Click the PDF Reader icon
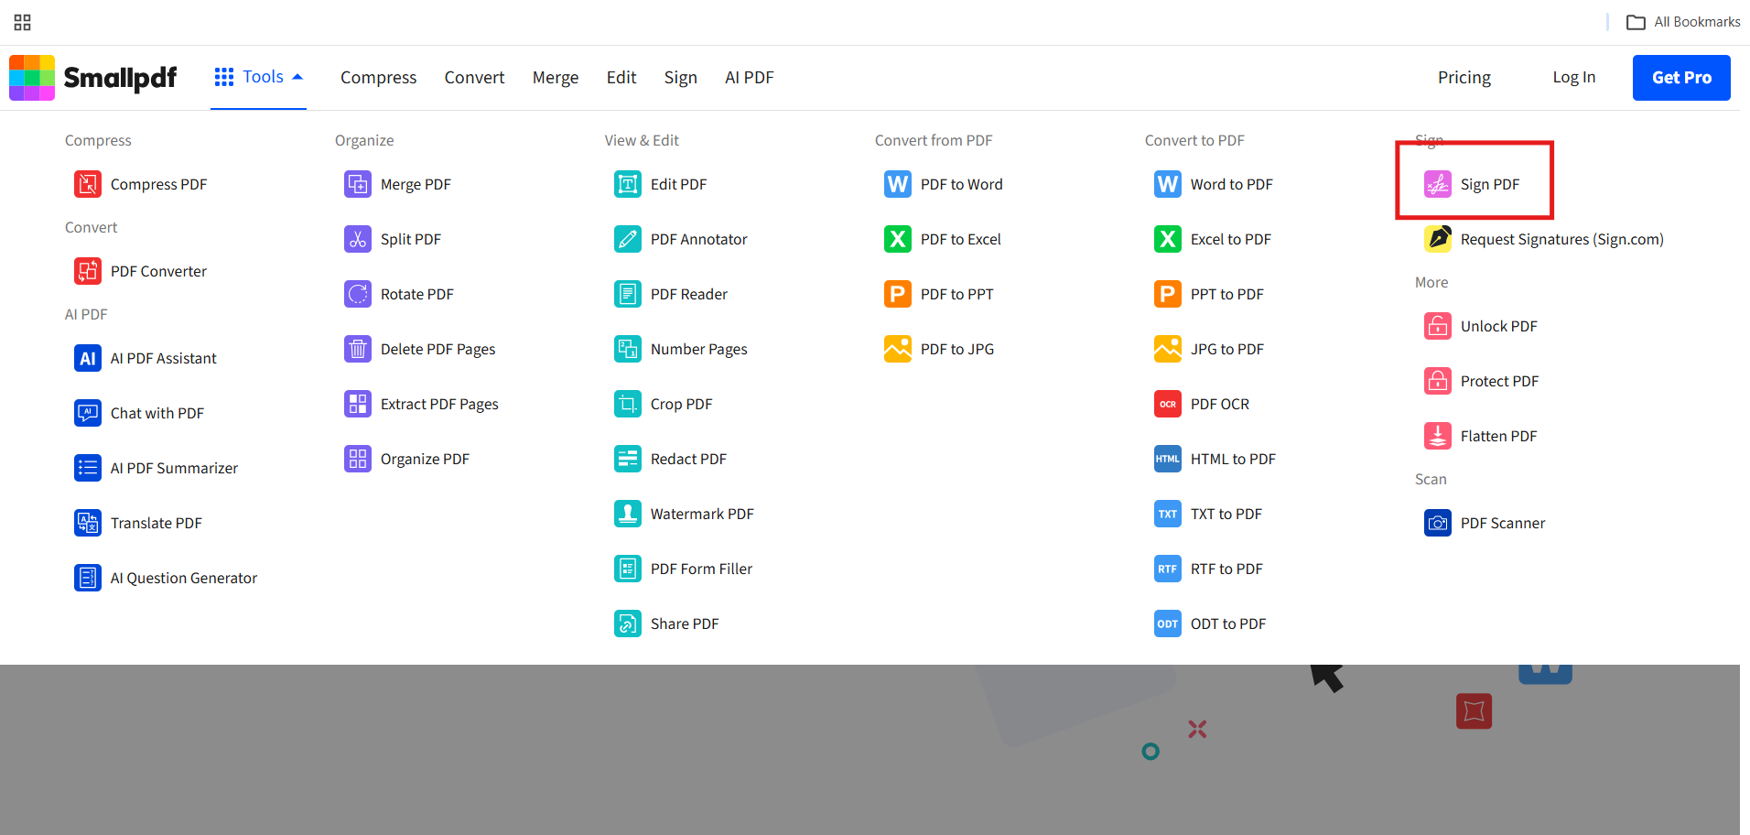Screen dimensions: 1750x835 628,294
